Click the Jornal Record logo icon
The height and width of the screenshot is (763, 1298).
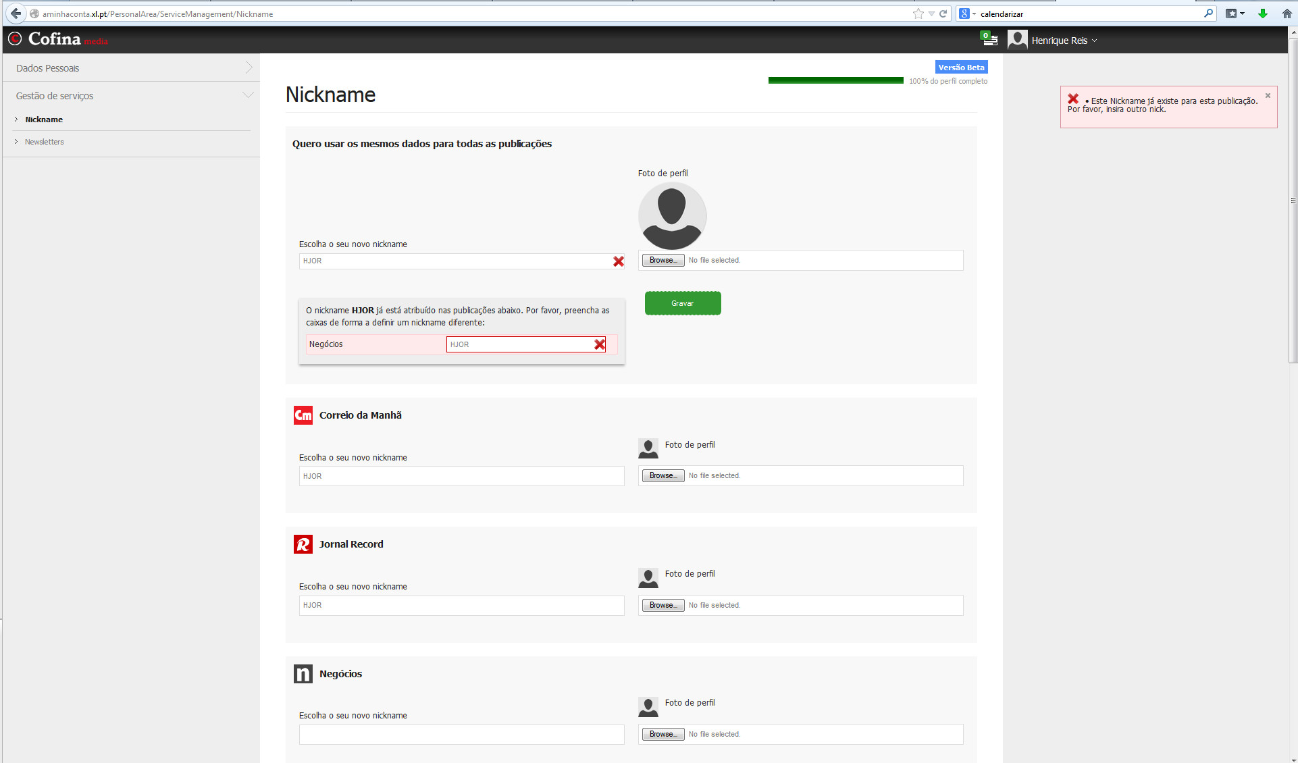pyautogui.click(x=303, y=544)
